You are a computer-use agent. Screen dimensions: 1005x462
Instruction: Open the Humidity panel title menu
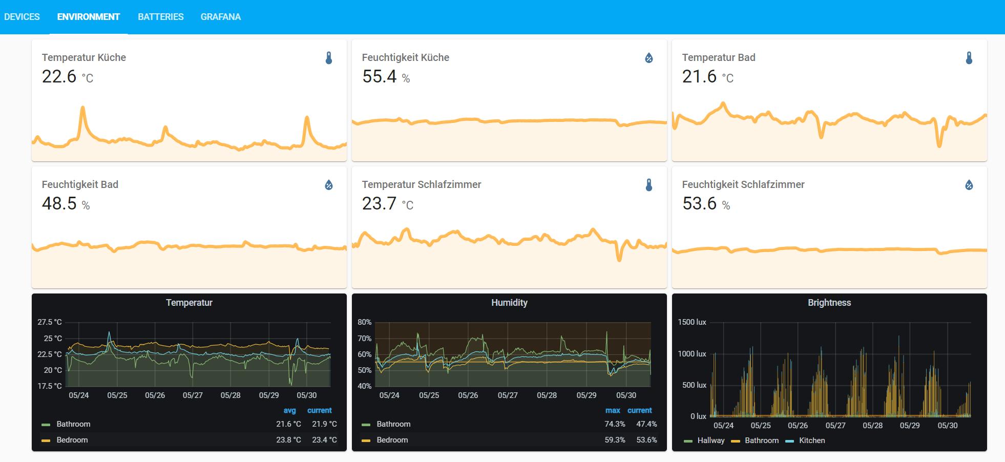tap(509, 303)
